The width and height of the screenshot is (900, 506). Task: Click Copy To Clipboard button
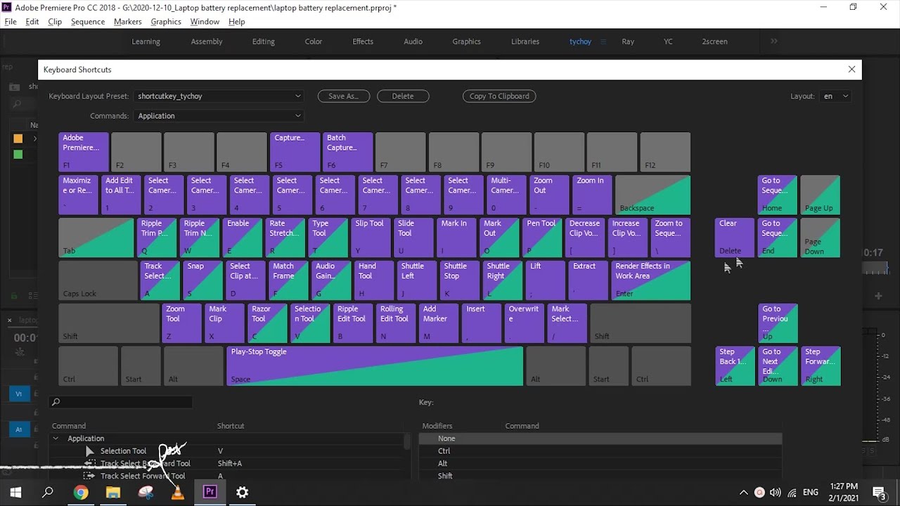[x=499, y=96]
